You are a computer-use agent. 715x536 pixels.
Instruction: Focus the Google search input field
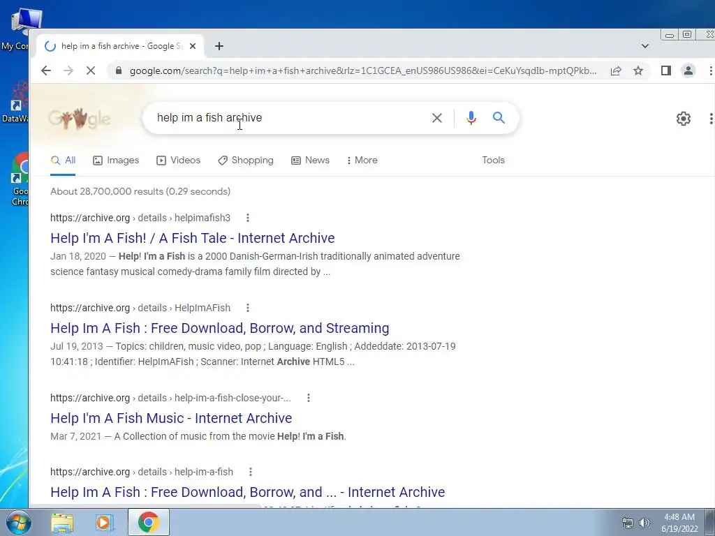287,117
